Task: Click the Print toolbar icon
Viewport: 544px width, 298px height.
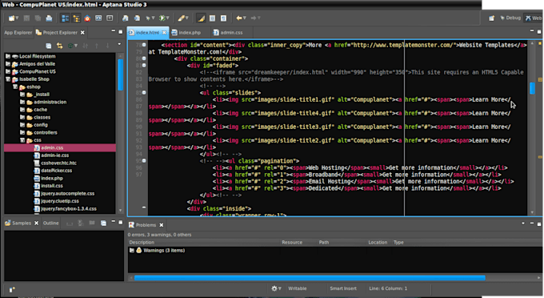Action: pyautogui.click(x=49, y=18)
